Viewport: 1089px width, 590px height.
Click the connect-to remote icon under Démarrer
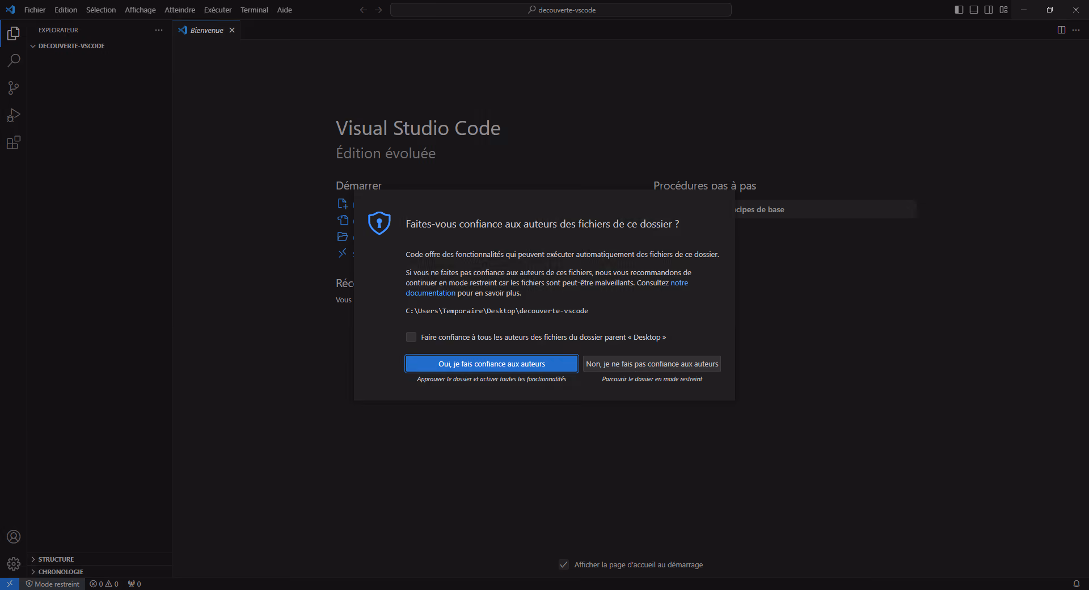(x=343, y=253)
